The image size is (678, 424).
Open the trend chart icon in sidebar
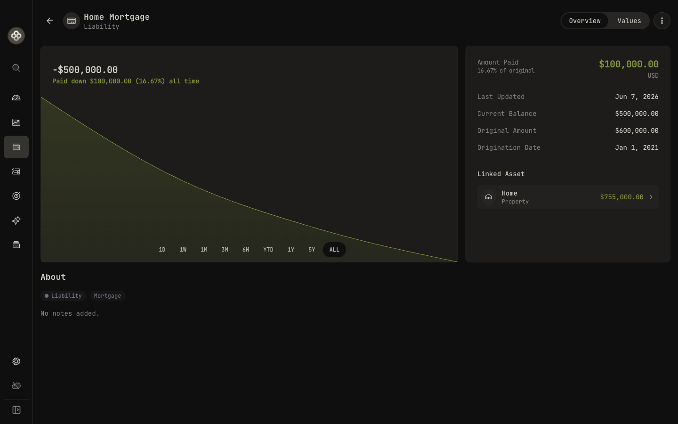coord(16,122)
